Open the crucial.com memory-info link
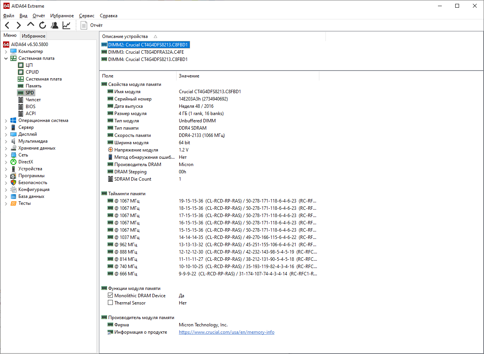 click(x=226, y=332)
